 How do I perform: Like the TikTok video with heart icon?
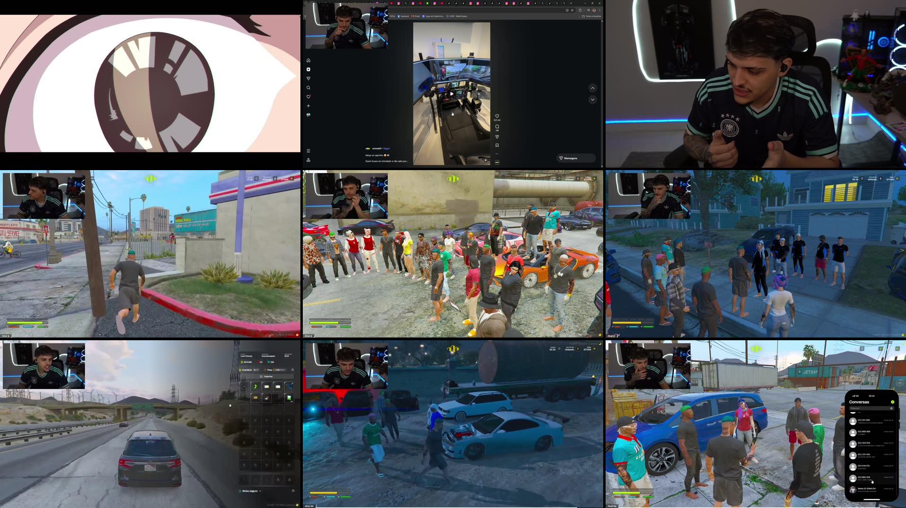pyautogui.click(x=497, y=116)
